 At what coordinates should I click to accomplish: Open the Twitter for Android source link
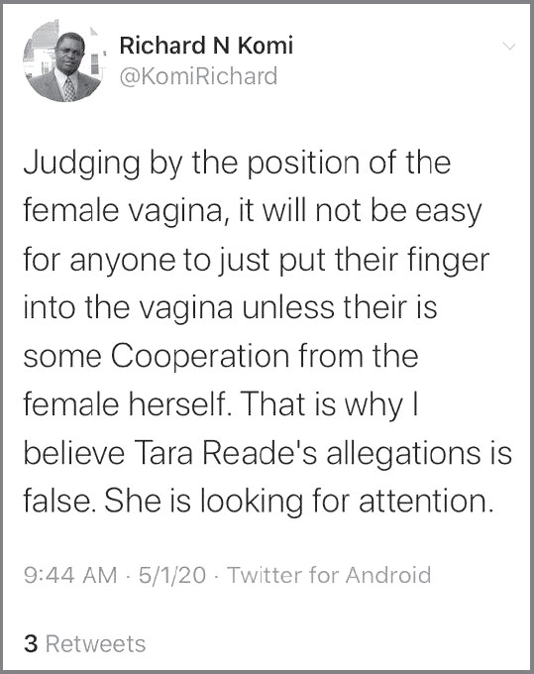point(329,575)
